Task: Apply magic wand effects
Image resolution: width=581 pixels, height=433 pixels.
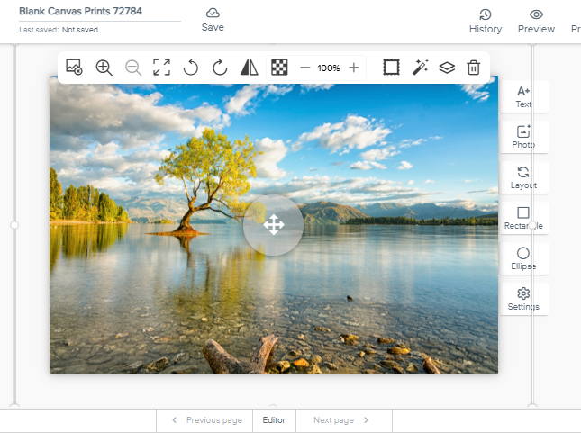Action: pos(420,68)
